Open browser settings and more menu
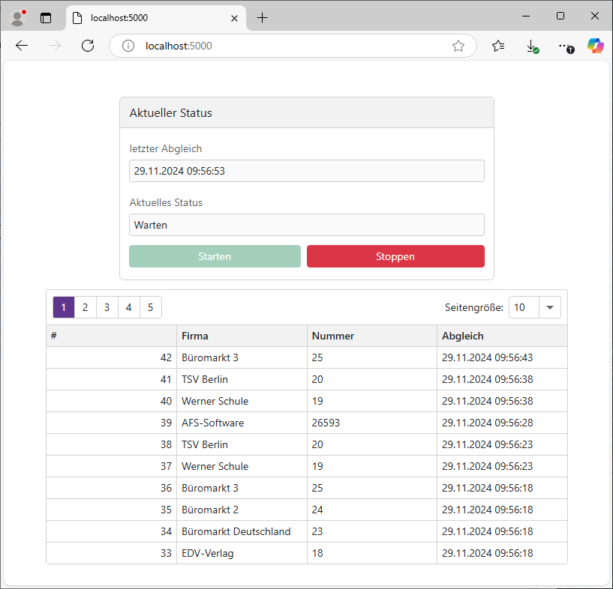613x589 pixels. (566, 46)
